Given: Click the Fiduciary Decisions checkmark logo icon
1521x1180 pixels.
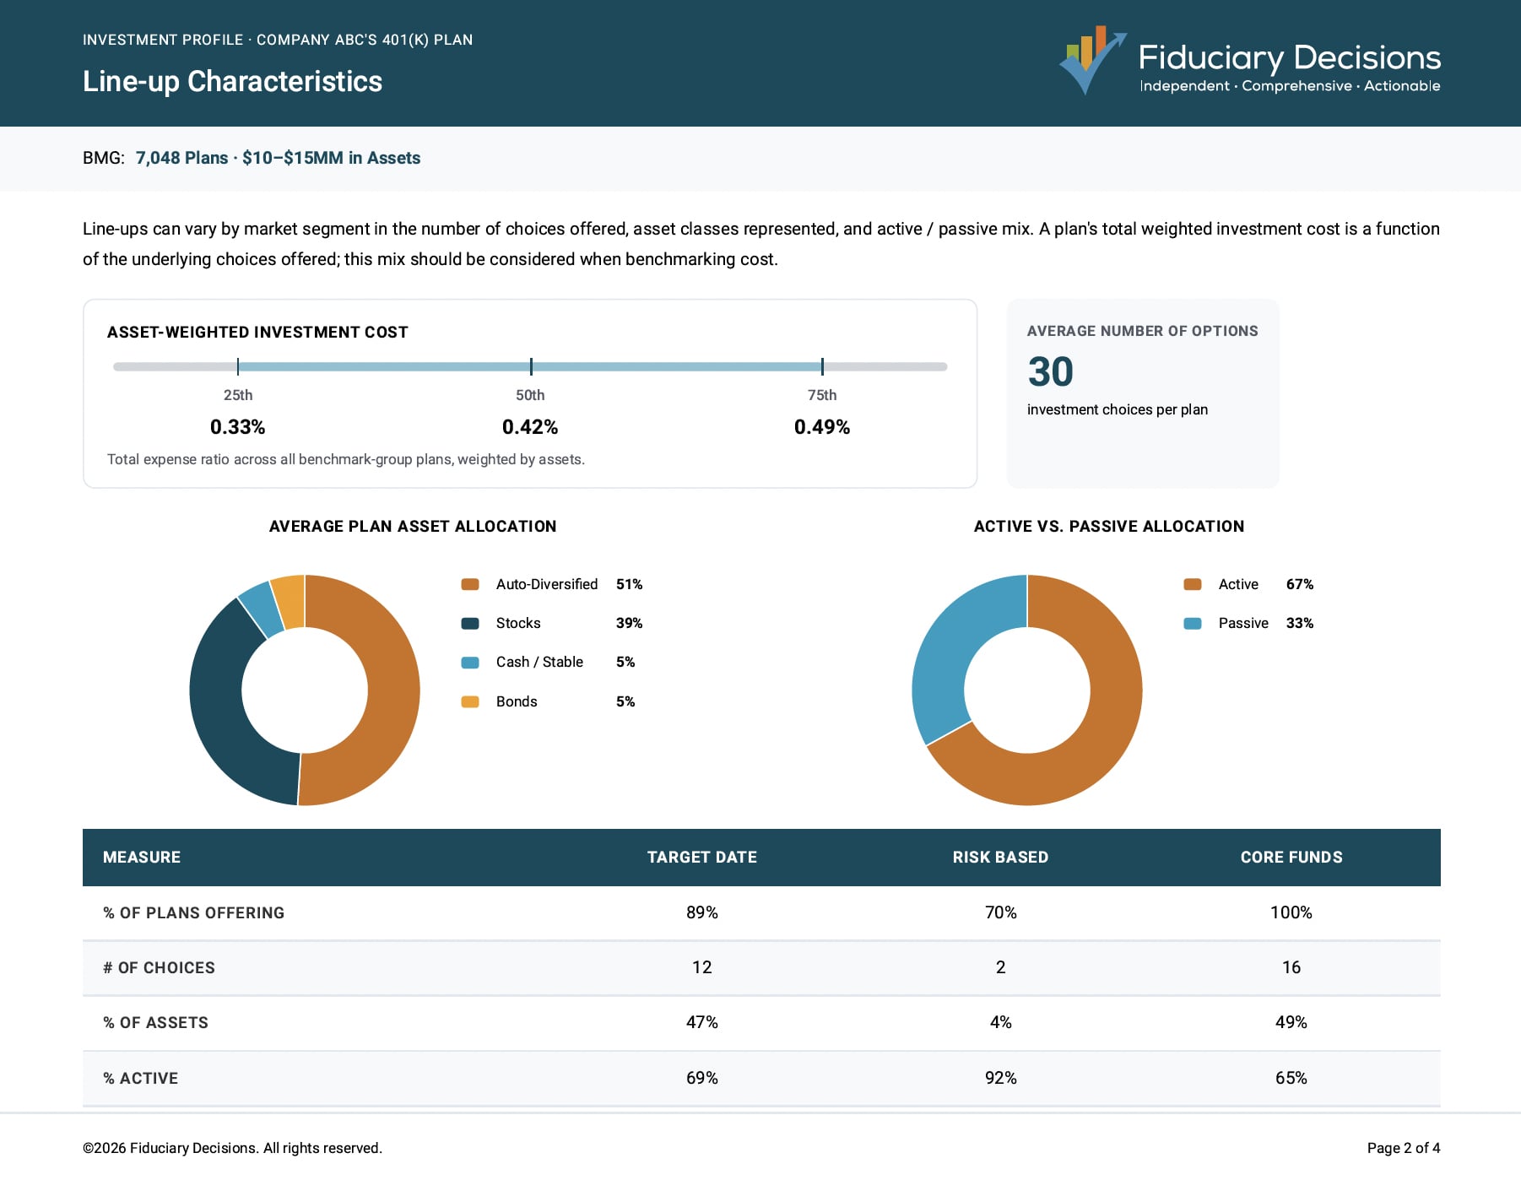Looking at the screenshot, I should tap(1093, 61).
